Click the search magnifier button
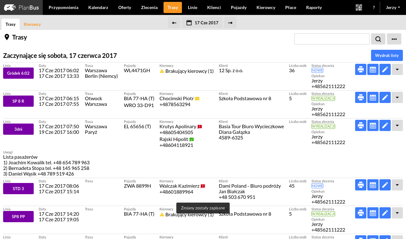The image size is (406, 239). (x=378, y=39)
